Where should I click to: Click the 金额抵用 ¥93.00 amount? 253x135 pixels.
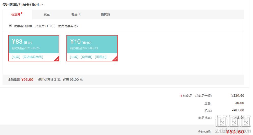pos(27,79)
